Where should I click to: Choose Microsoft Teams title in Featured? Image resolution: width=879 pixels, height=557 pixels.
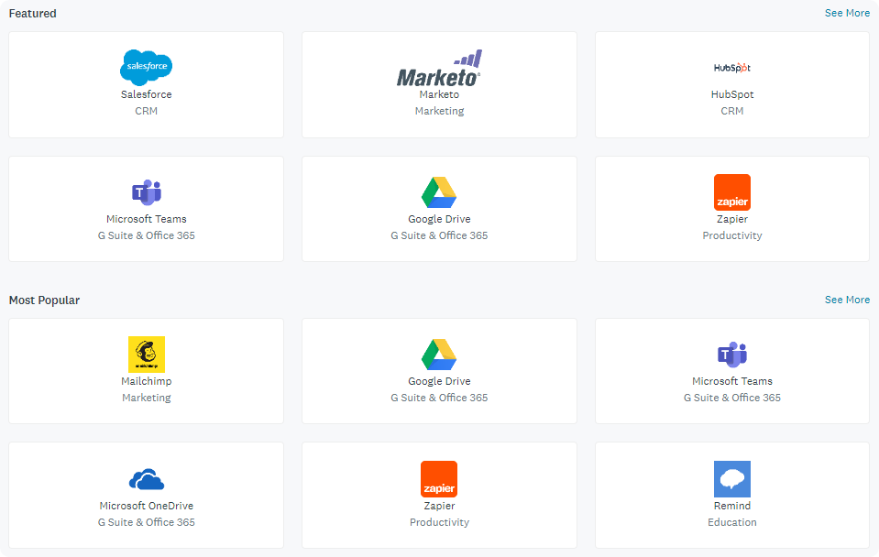point(147,219)
